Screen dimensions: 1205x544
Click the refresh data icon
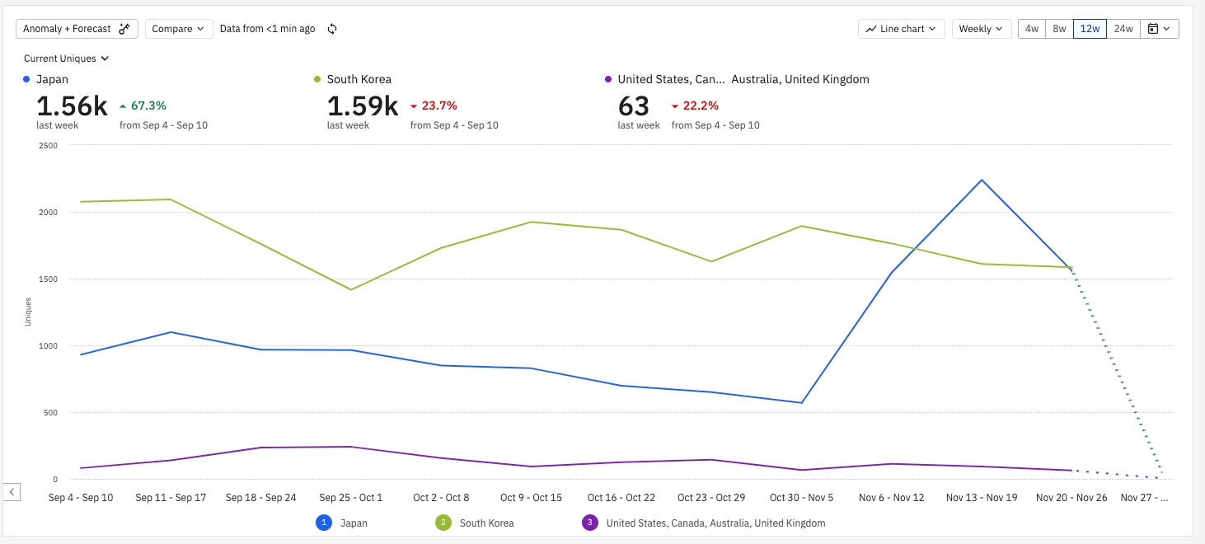pos(332,29)
